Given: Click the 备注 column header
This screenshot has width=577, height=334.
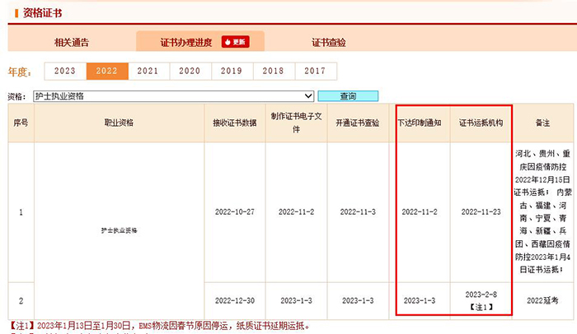Looking at the screenshot, I should point(542,123).
